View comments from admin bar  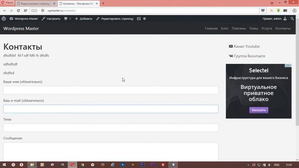pos(67,19)
